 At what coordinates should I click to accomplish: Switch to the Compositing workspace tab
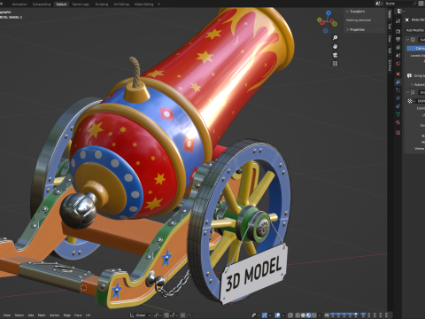pyautogui.click(x=42, y=4)
